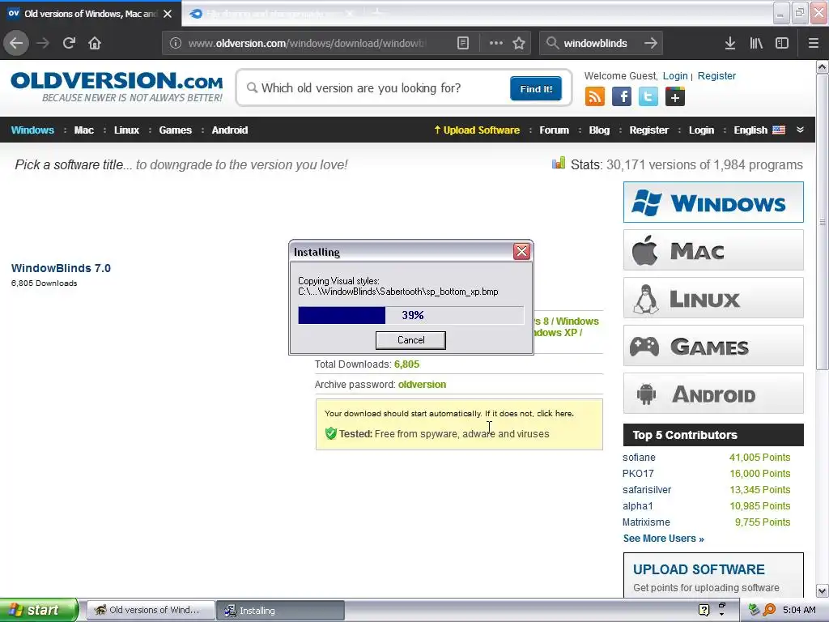The image size is (829, 622).
Task: Click the system tray help question icon
Action: (704, 610)
